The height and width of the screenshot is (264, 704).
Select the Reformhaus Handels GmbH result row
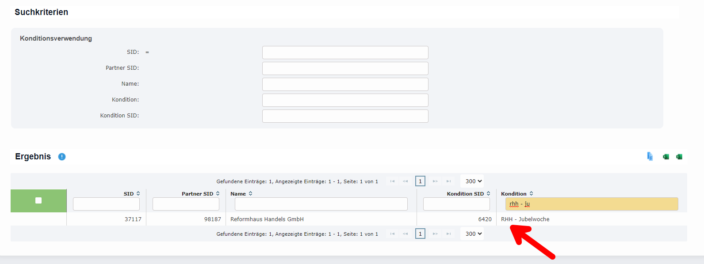267,219
